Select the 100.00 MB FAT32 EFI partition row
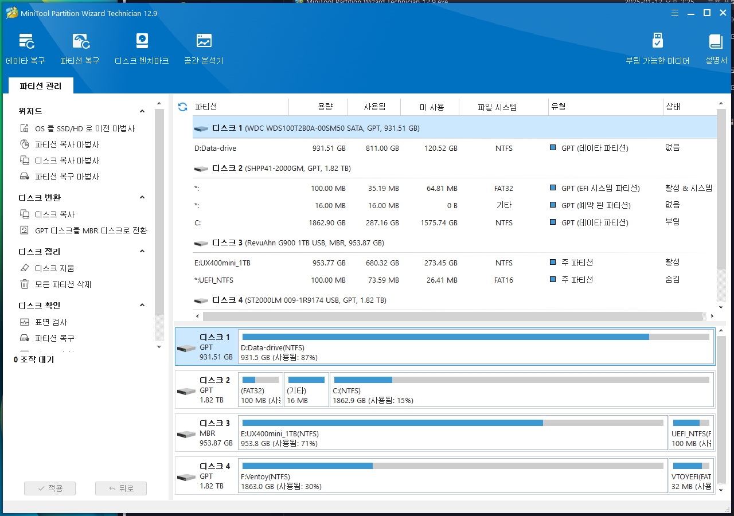 (x=454, y=188)
